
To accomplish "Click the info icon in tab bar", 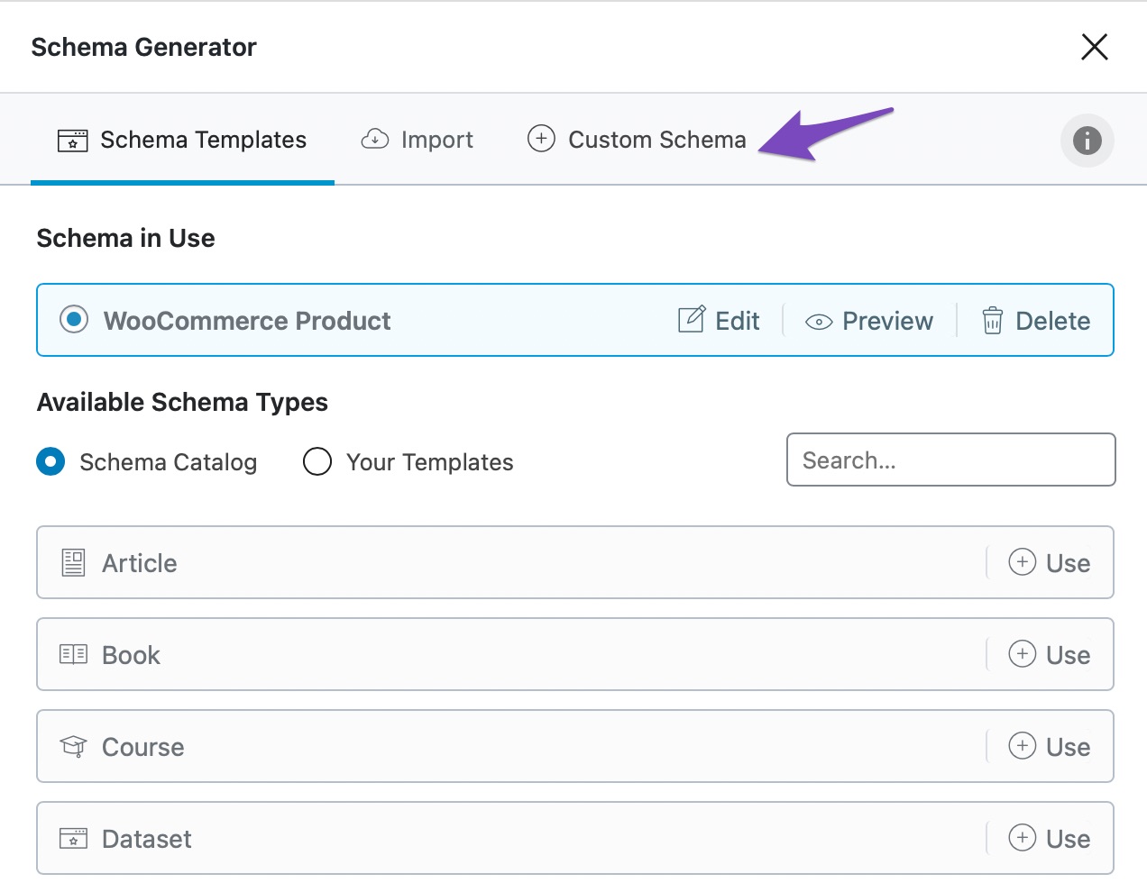I will [x=1087, y=141].
